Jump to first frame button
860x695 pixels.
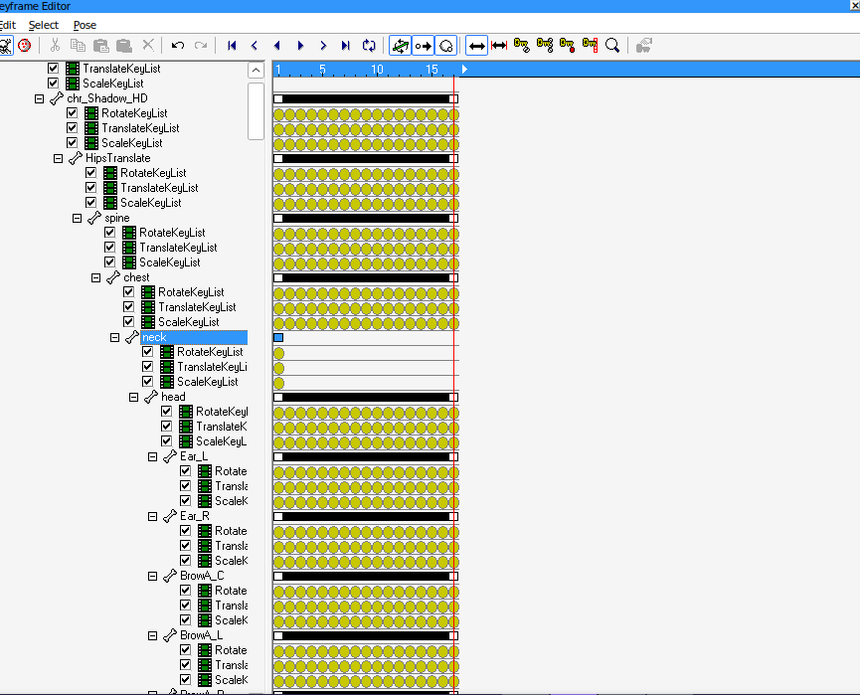232,45
